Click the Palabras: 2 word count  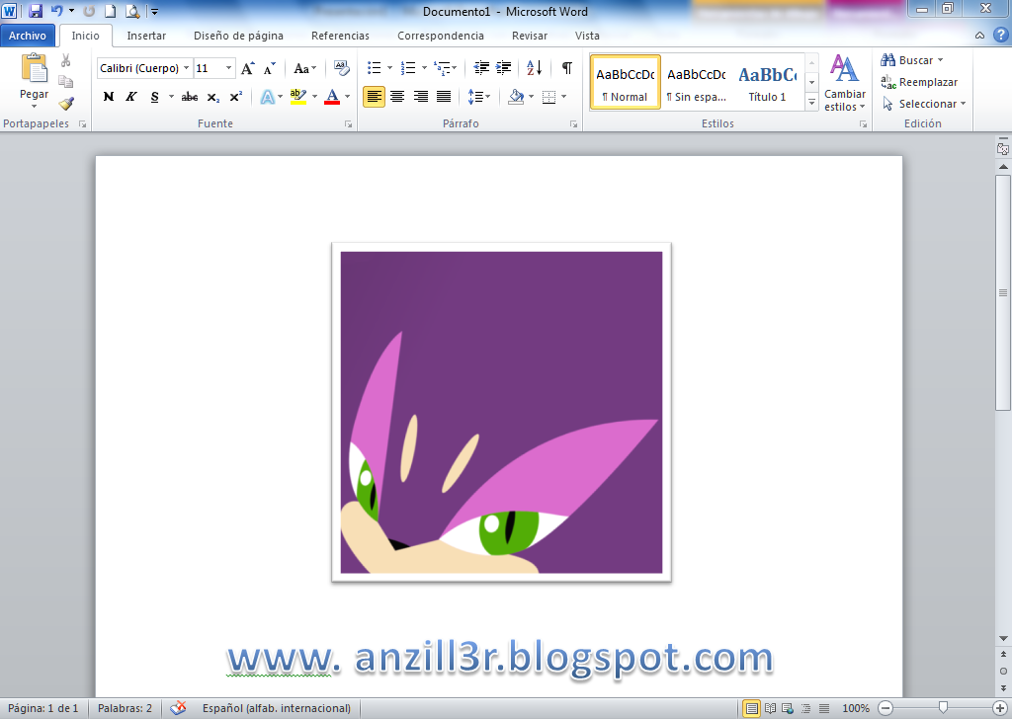click(125, 708)
